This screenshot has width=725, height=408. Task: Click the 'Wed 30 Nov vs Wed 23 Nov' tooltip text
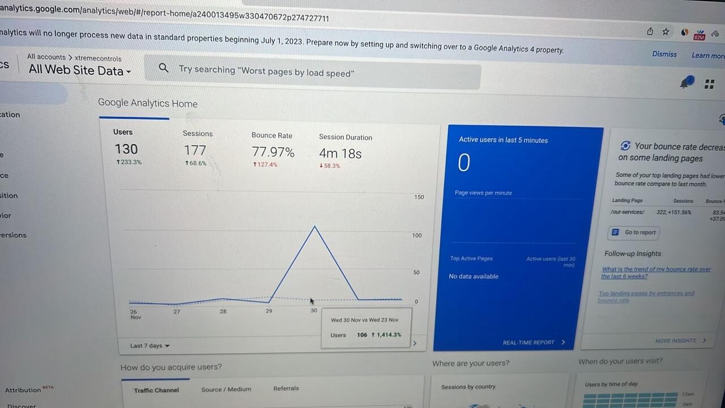tap(365, 320)
